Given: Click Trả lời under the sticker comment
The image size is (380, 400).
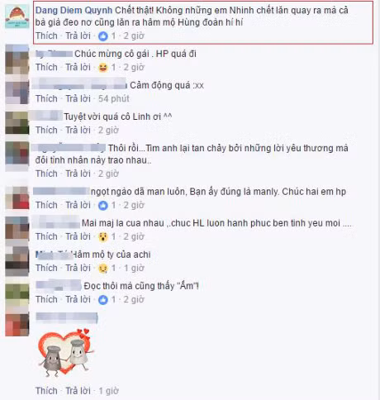Looking at the screenshot, I should tap(78, 391).
